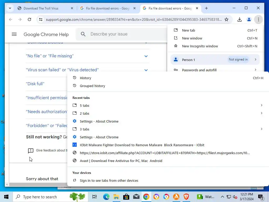The height and width of the screenshot is (202, 269).
Task: Reopen store.iobit.com affiliate link
Action: click(x=168, y=153)
